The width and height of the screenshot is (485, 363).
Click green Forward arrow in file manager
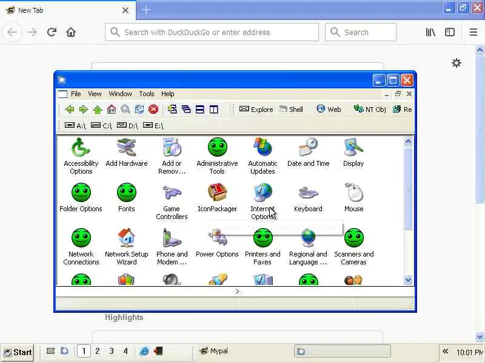pyautogui.click(x=84, y=110)
